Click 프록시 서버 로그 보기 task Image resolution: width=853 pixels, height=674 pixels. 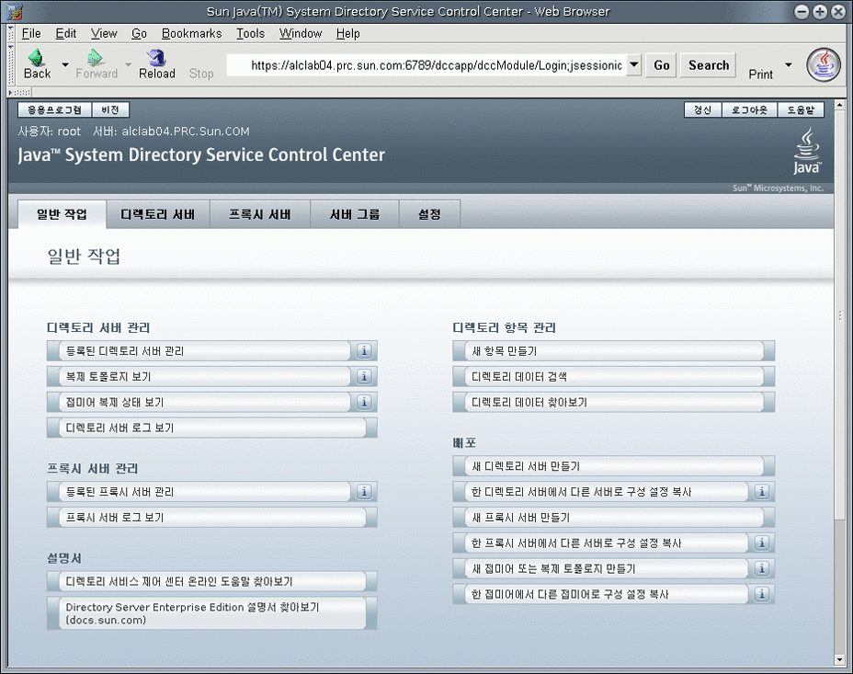[211, 518]
